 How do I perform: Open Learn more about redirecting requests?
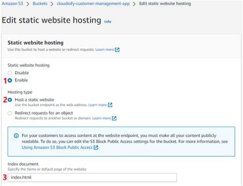click(x=101, y=118)
